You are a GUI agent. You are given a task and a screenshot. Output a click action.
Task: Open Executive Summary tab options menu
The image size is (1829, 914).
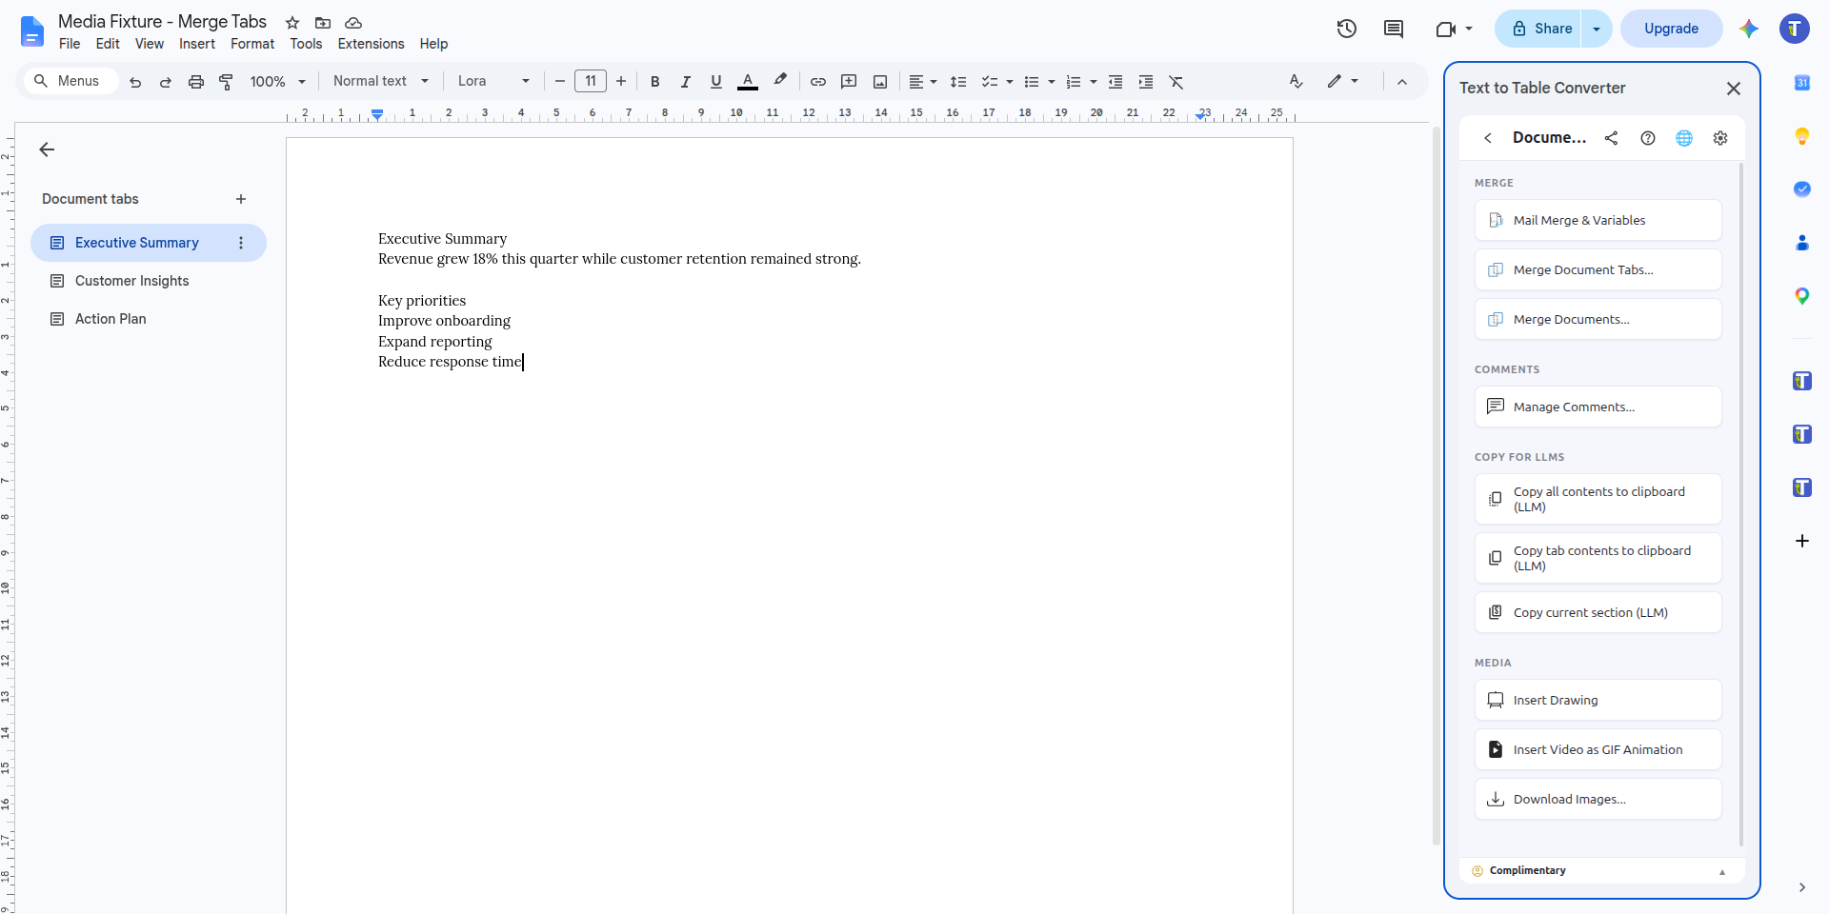coord(241,243)
